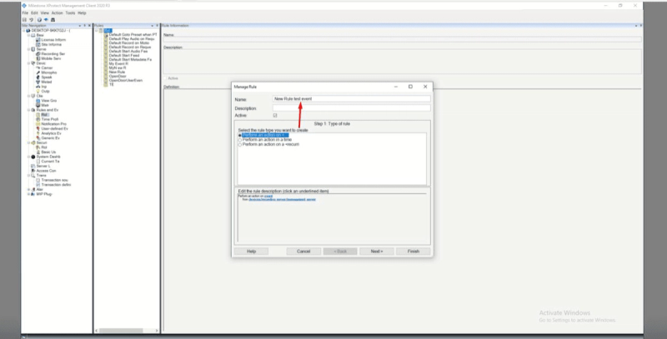Collapse the Basics tree node
This screenshot has height=339, width=667.
[x=29, y=35]
